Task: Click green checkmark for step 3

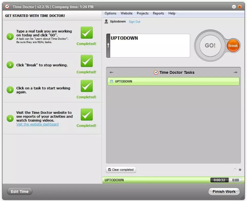Action: [87, 86]
